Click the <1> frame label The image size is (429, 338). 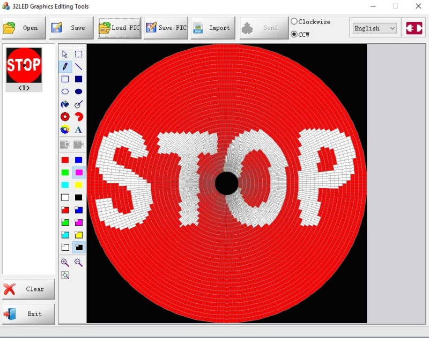[24, 88]
